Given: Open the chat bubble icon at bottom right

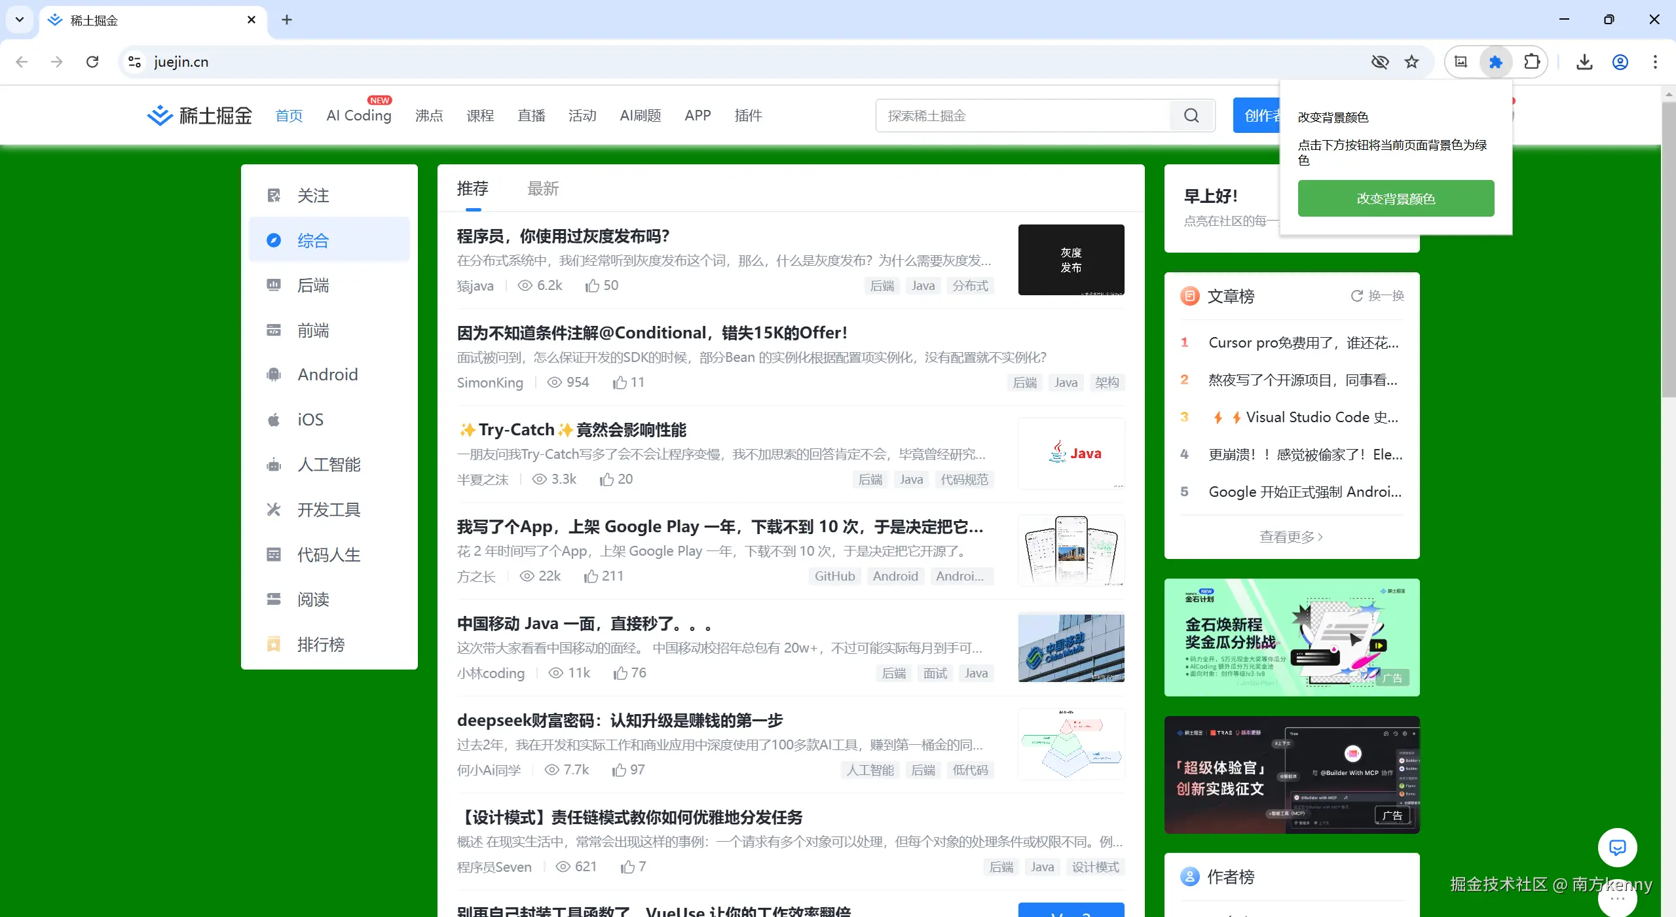Looking at the screenshot, I should (1616, 848).
